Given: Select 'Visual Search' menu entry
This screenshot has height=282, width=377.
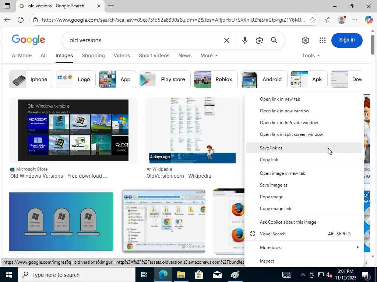Looking at the screenshot, I should click(x=304, y=234).
